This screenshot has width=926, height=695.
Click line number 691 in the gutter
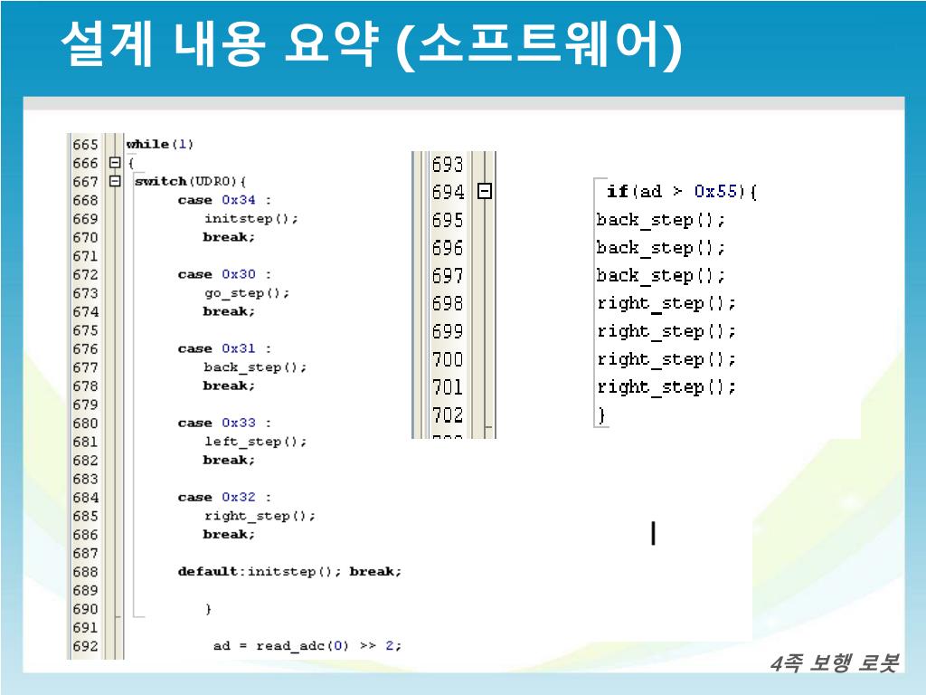[x=85, y=628]
